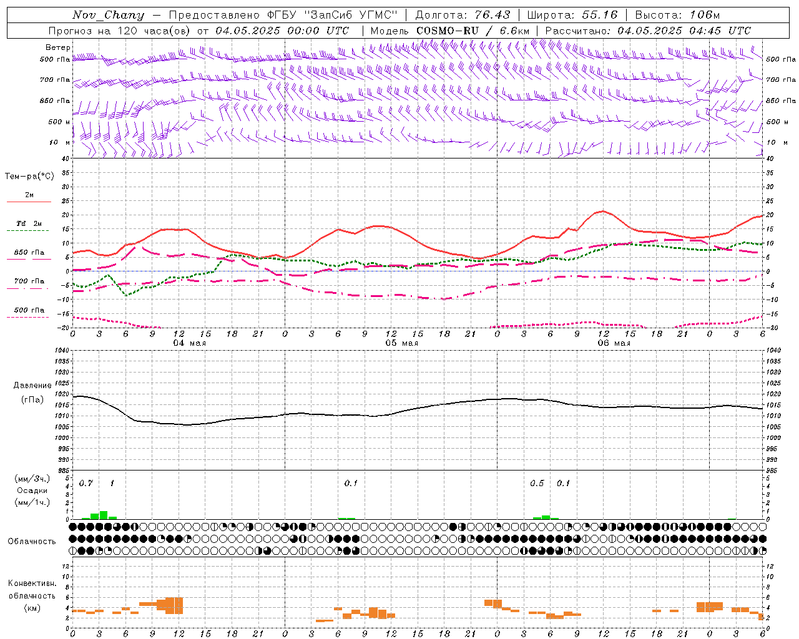This screenshot has height=639, width=799.
Task: Click the 05 мая date label
Action: [402, 343]
